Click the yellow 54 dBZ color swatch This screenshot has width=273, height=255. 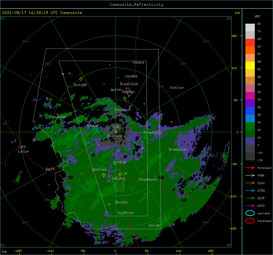point(250,65)
